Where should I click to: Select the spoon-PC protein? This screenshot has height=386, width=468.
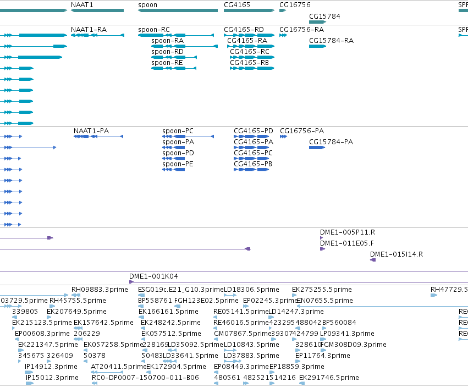tap(188, 137)
